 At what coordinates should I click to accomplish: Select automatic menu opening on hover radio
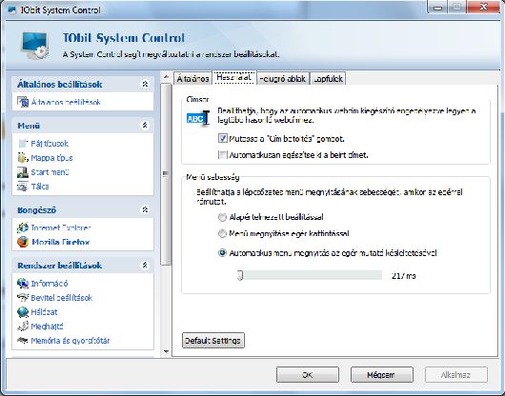(222, 253)
